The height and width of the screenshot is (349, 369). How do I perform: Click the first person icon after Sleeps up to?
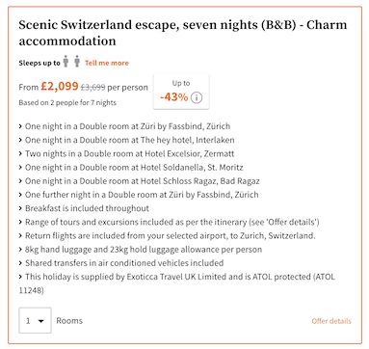[x=66, y=61]
